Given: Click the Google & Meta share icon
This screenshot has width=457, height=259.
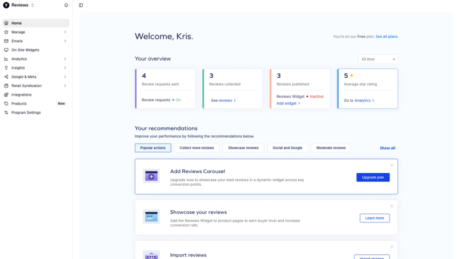Looking at the screenshot, I should coord(6,77).
